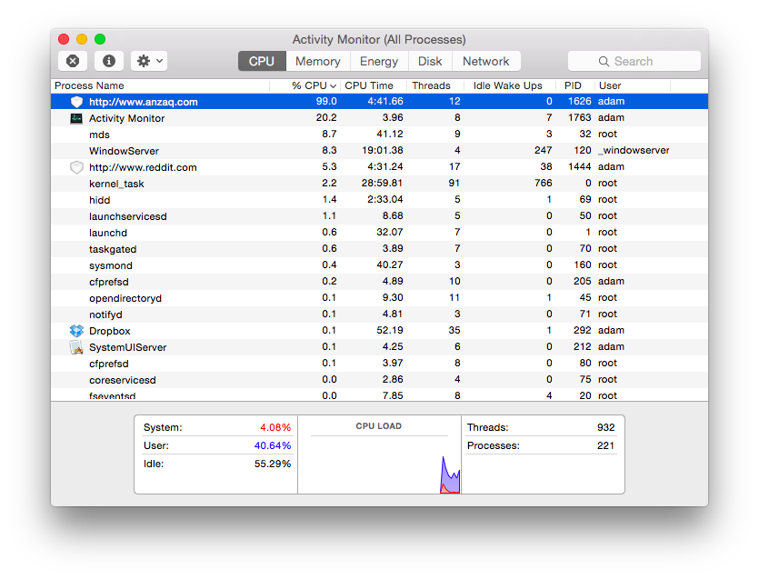
Task: Open the process info inspector button
Action: (x=109, y=61)
